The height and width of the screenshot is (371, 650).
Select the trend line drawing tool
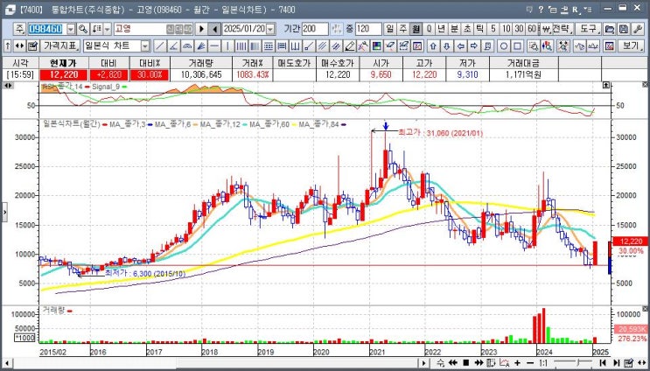[159, 46]
